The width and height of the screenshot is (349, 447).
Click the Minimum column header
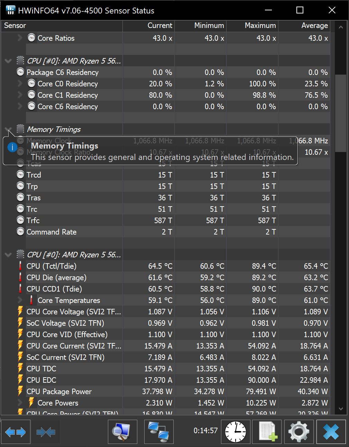pyautogui.click(x=201, y=26)
